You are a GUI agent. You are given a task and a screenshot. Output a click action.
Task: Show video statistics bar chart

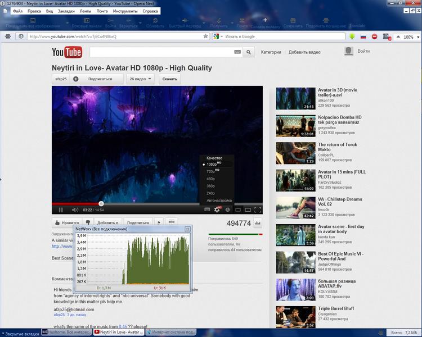pos(258,223)
